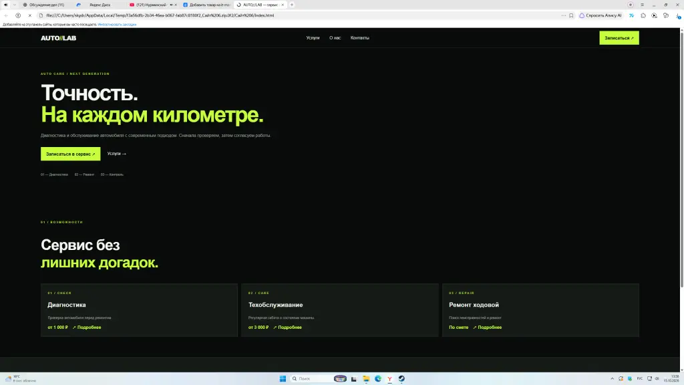The image size is (684, 385).
Task: Open Подробнее under Техобслуживание card
Action: click(x=287, y=328)
